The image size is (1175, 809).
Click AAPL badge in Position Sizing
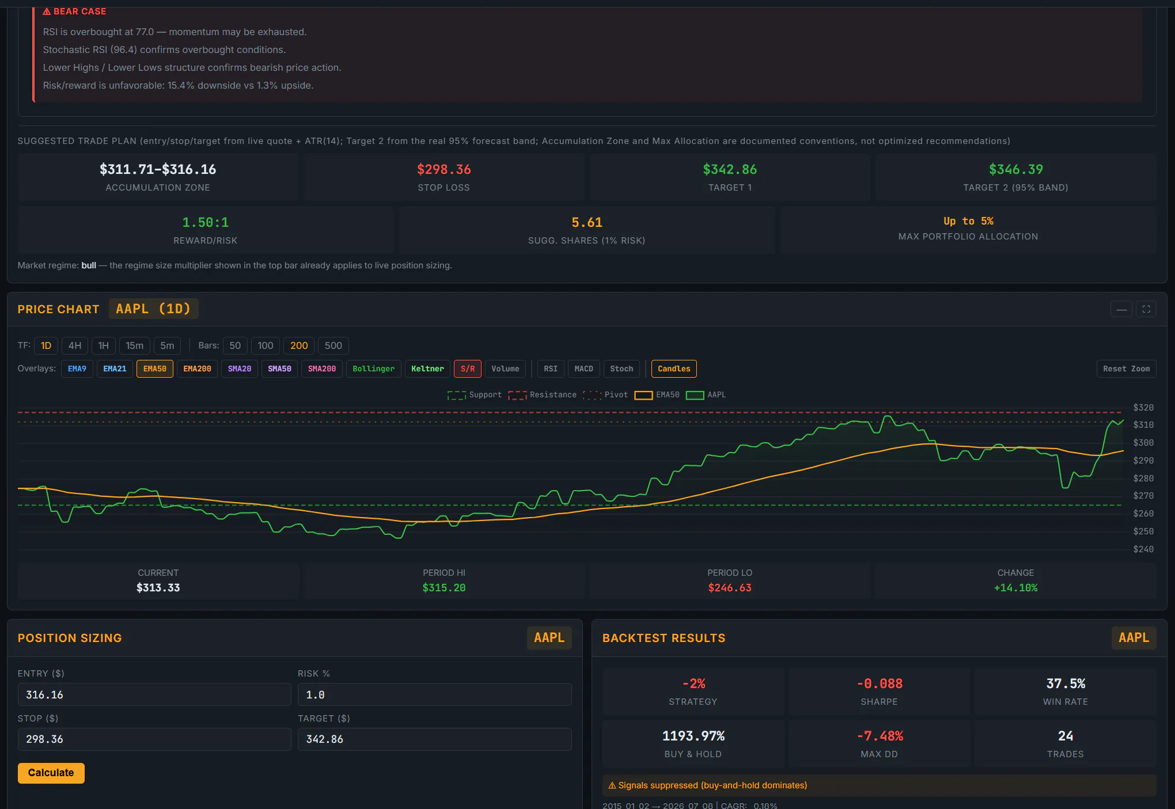(x=549, y=638)
